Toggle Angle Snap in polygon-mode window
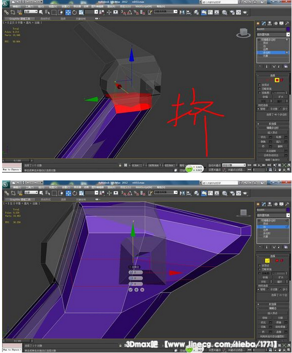The height and width of the screenshot is (353, 292). [x=129, y=12]
